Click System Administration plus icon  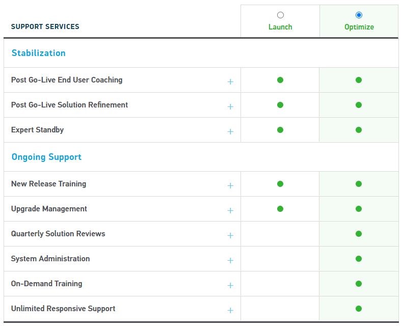pos(230,261)
